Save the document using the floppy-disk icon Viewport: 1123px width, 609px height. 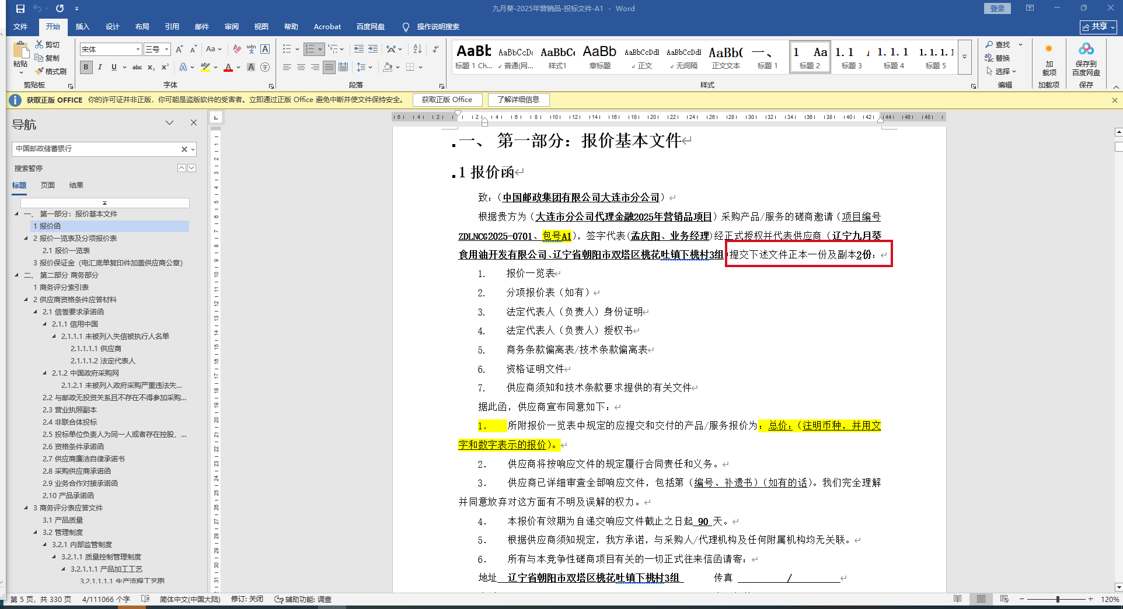20,9
